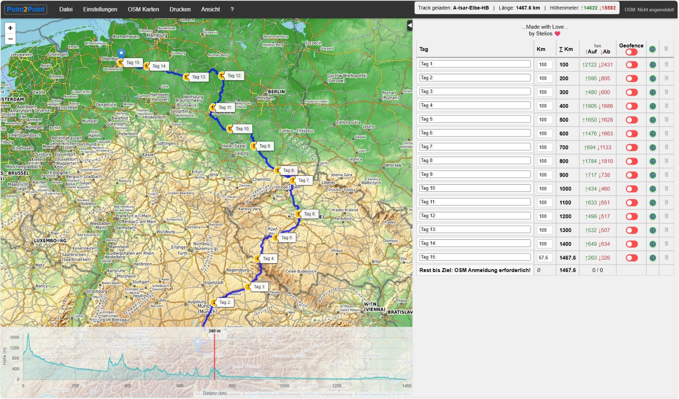Toggle Geofence switch in table header
This screenshot has height=399, width=679.
point(631,52)
